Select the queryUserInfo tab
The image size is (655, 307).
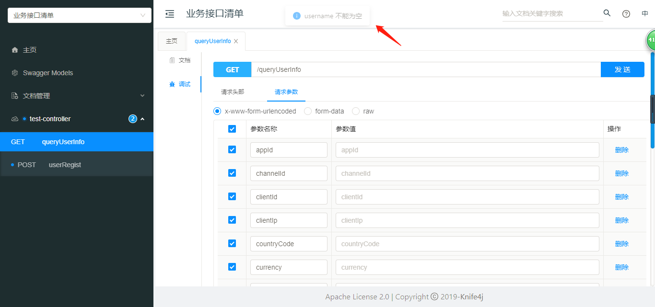(x=212, y=41)
